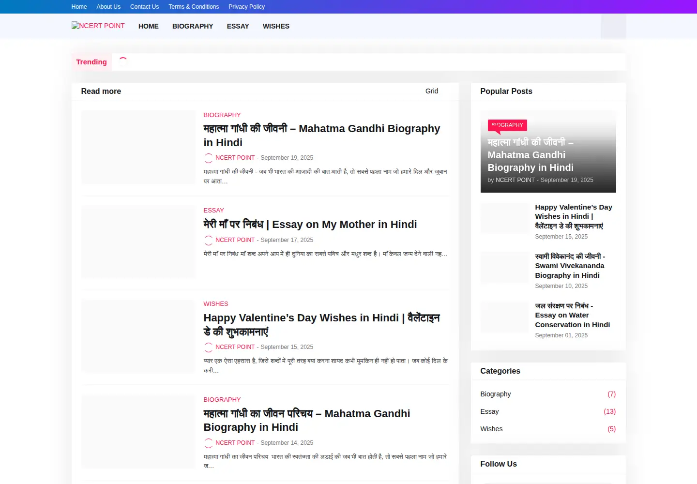Open Happy Valentine's Day Wishes article title
The height and width of the screenshot is (484, 697).
(x=322, y=325)
